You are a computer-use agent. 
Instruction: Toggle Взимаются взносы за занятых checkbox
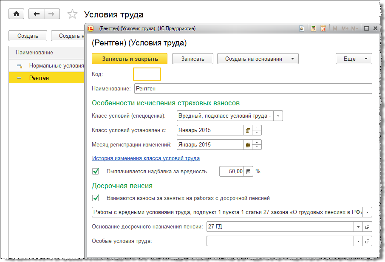coord(96,198)
